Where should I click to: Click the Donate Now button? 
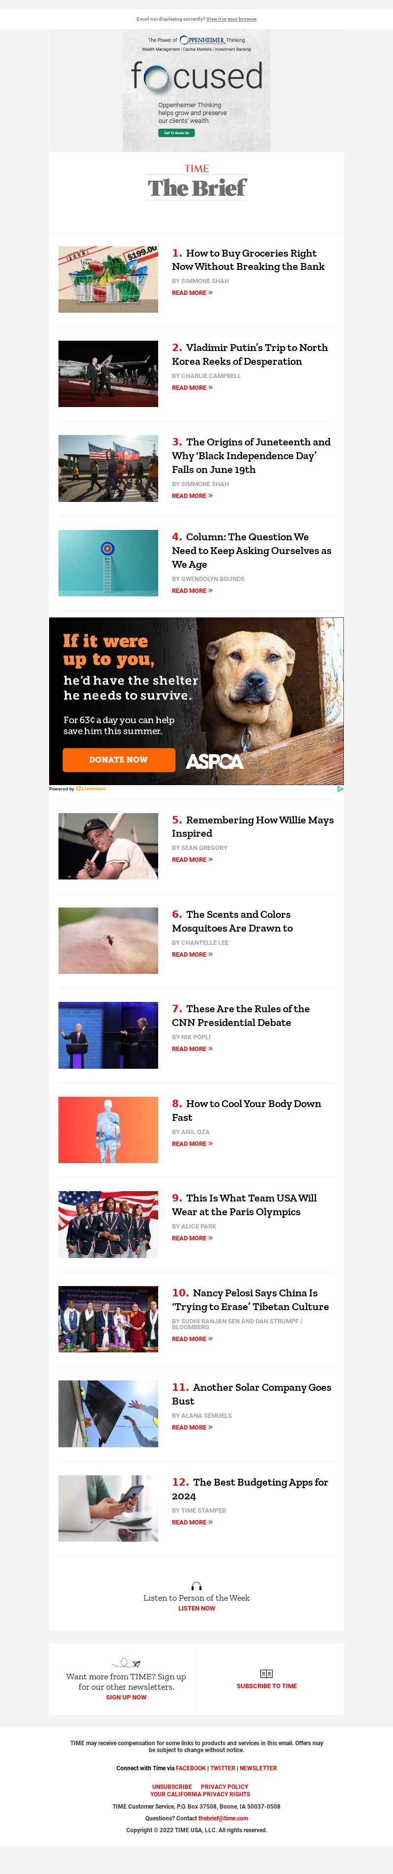tap(118, 760)
